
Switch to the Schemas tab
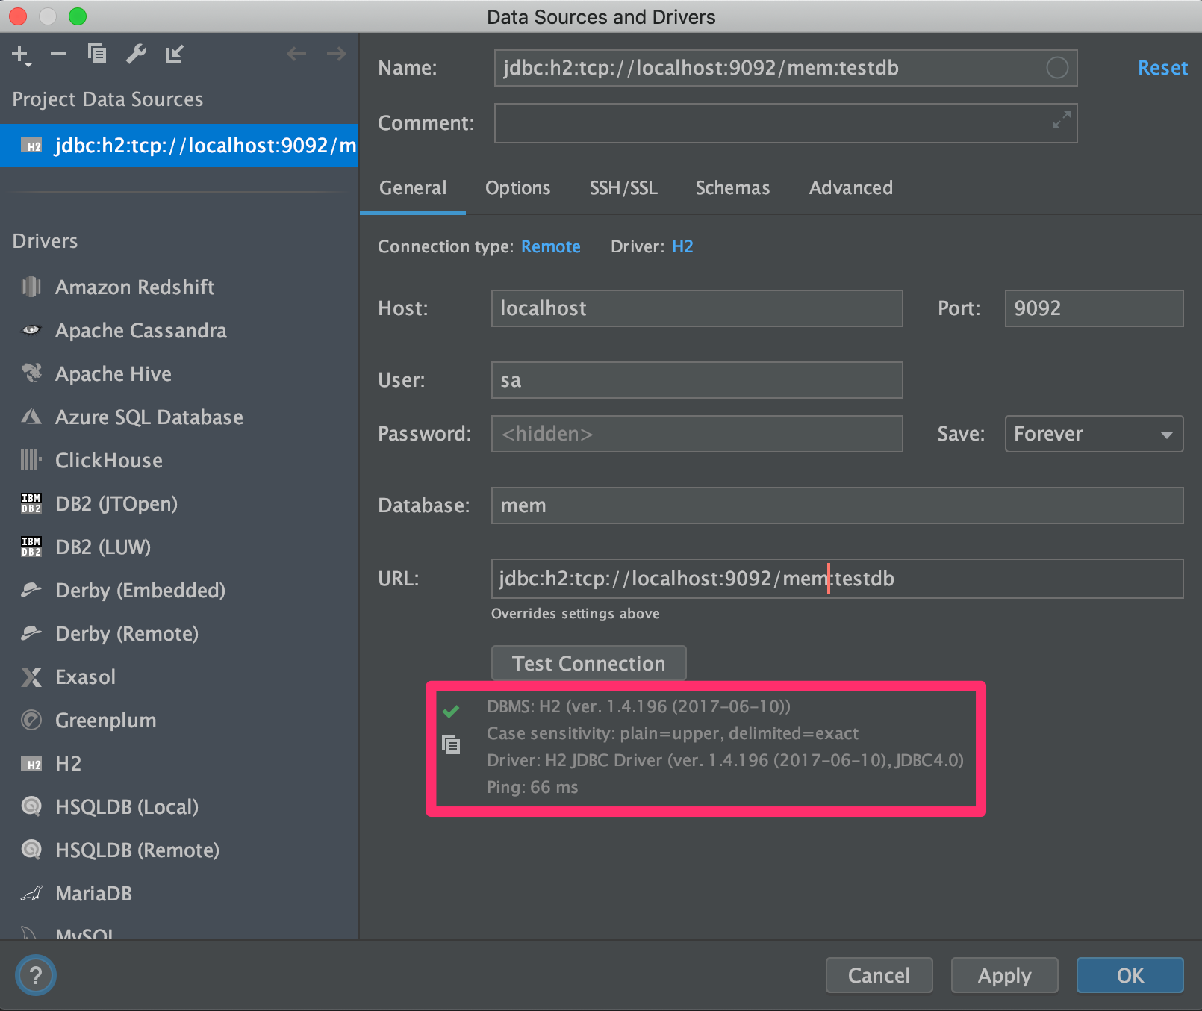[732, 188]
